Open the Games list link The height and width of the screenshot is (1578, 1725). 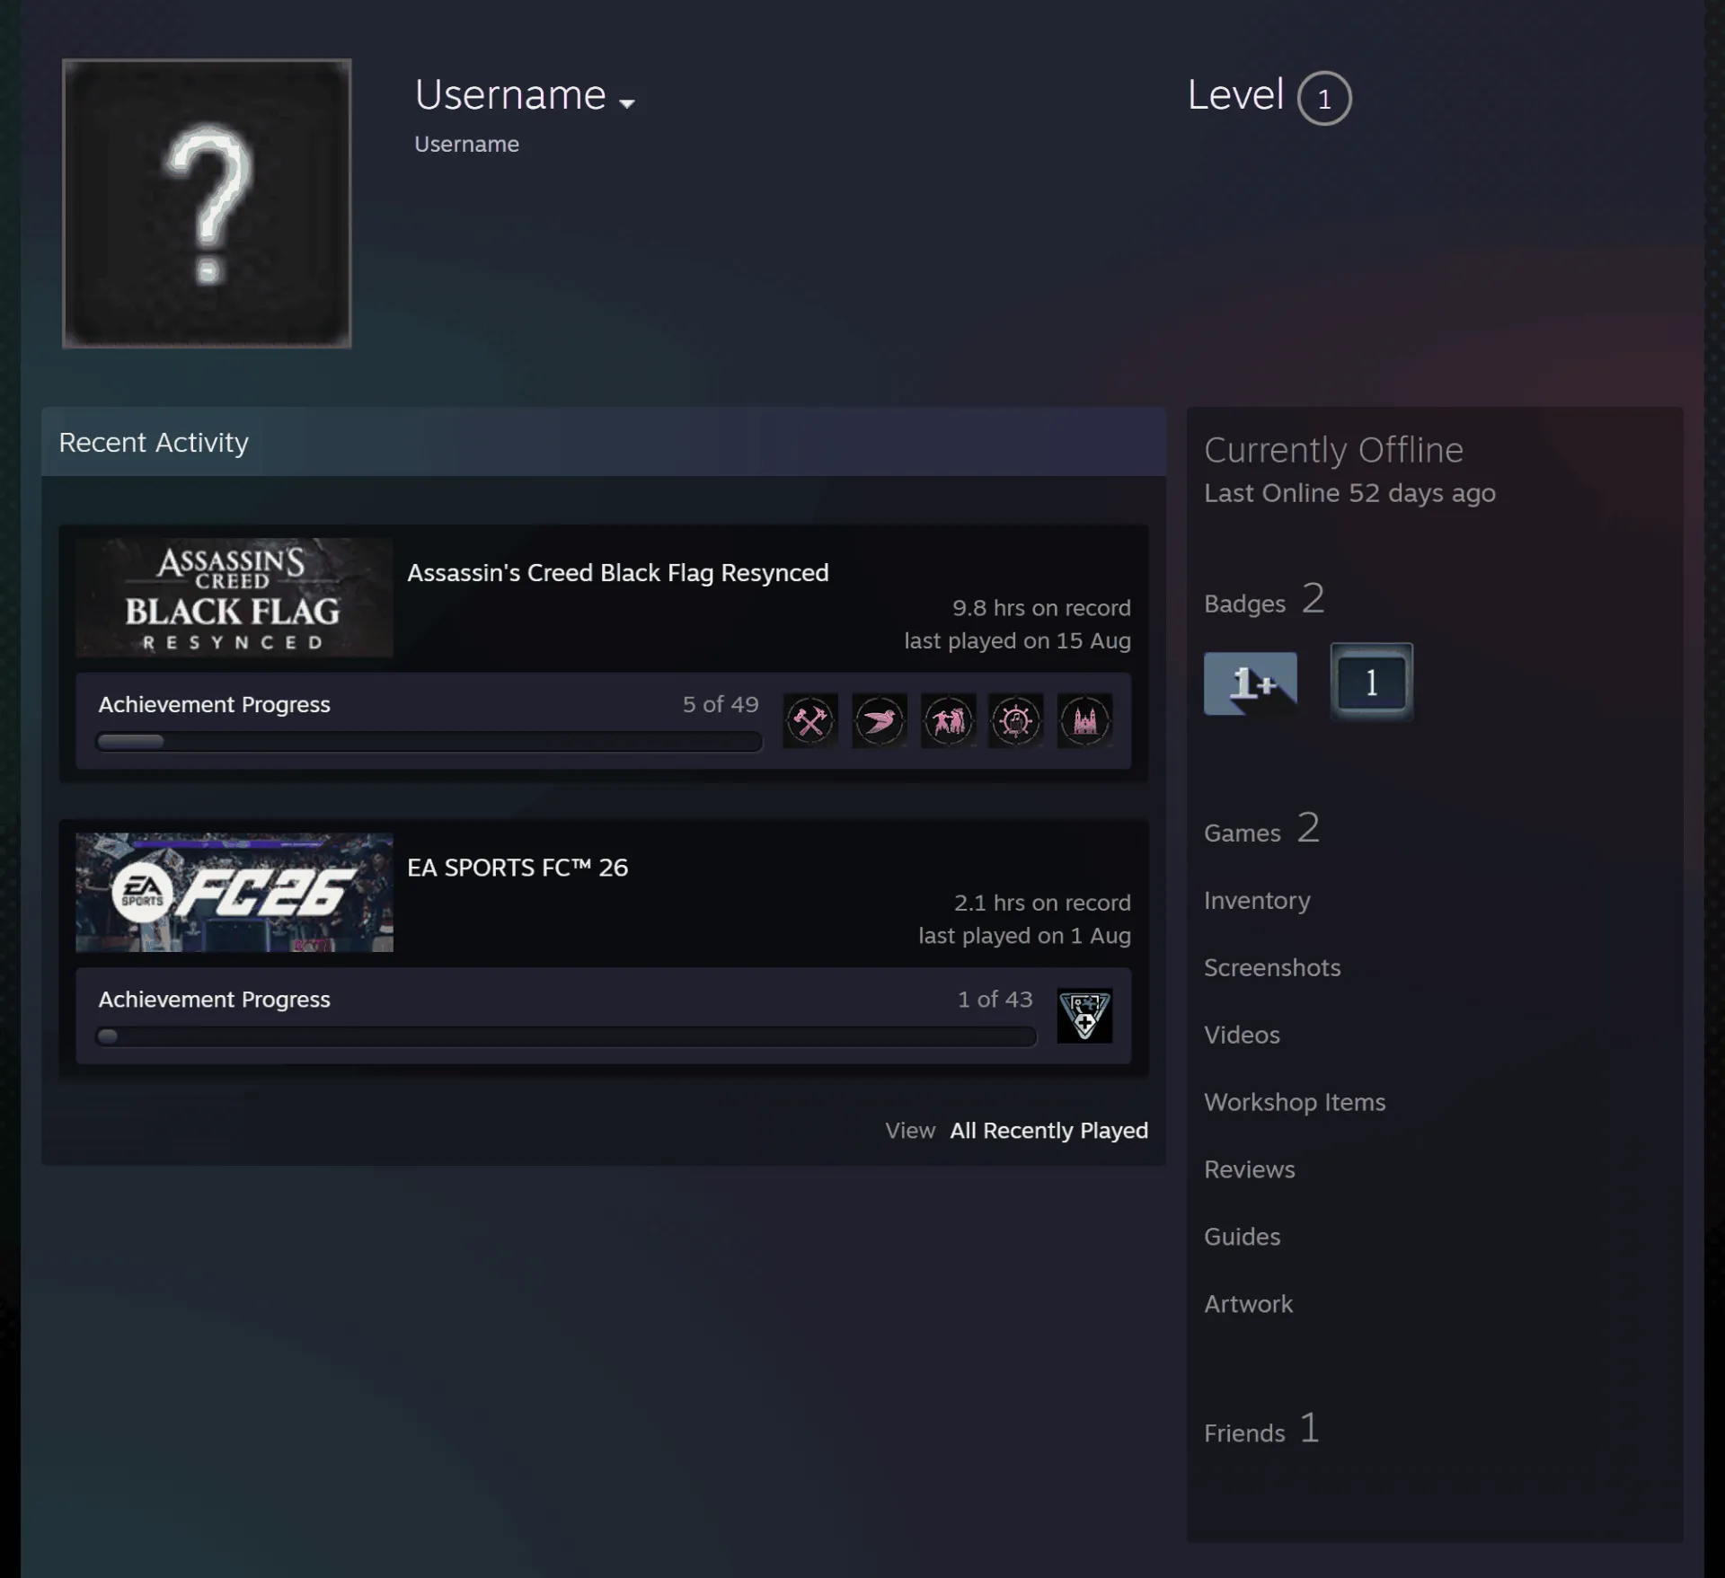tap(1262, 829)
